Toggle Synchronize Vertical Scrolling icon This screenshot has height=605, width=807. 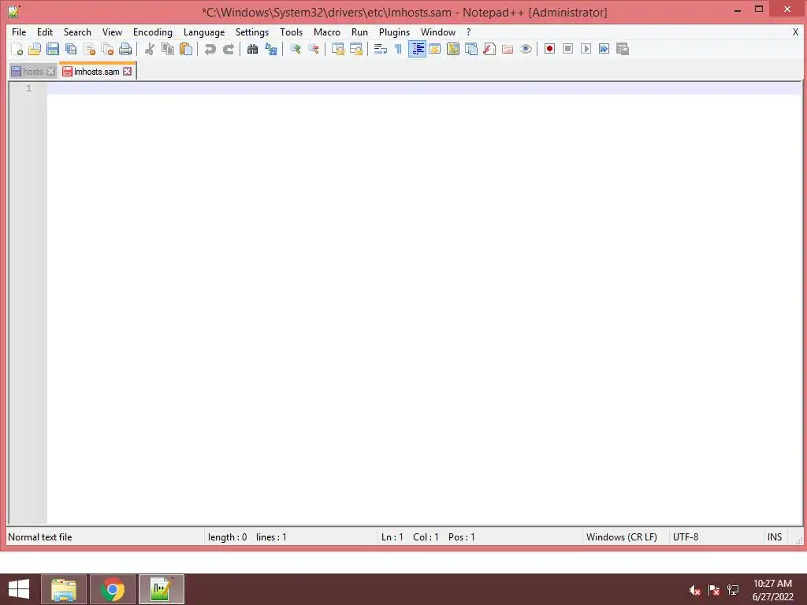point(337,49)
